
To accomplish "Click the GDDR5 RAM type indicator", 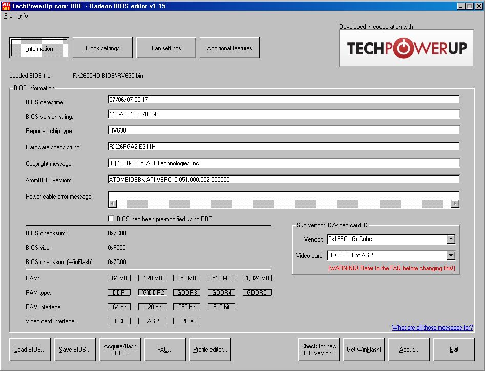I will [257, 293].
